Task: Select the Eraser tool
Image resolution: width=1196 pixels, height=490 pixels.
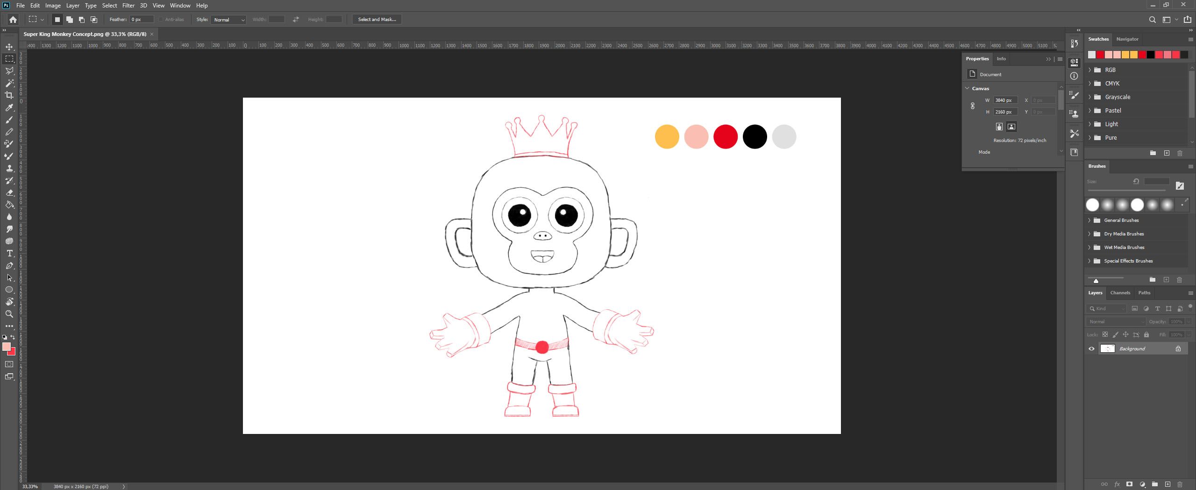Action: [9, 192]
